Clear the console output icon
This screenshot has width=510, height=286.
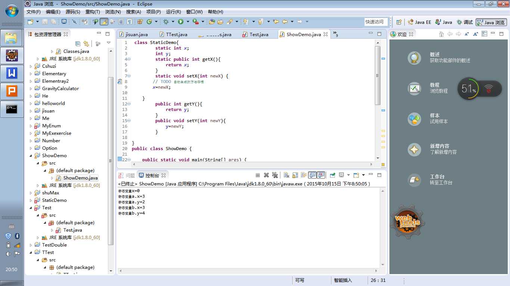coord(286,175)
